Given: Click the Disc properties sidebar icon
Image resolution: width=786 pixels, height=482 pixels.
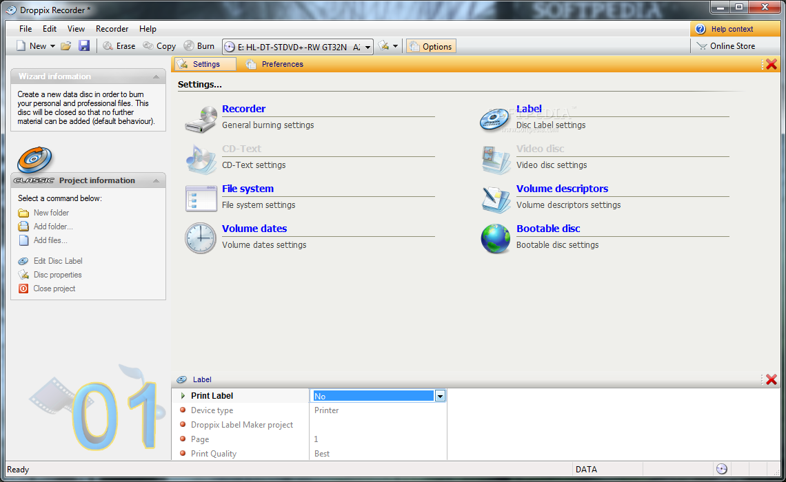Looking at the screenshot, I should pyautogui.click(x=23, y=274).
